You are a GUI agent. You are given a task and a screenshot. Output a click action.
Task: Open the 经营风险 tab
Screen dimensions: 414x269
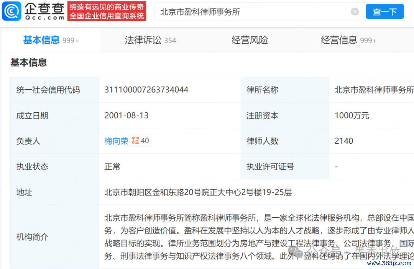pos(250,40)
